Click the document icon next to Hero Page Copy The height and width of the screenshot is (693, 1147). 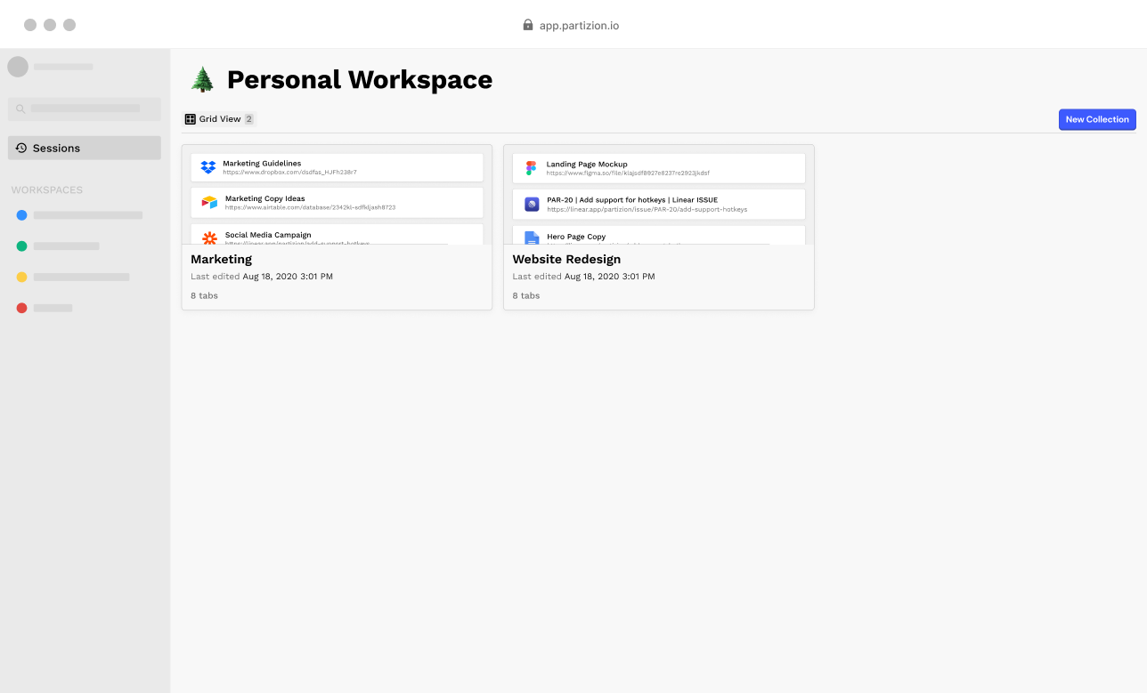pos(531,238)
